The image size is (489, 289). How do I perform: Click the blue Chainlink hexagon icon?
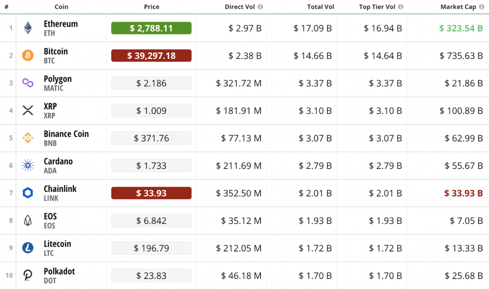click(x=28, y=193)
